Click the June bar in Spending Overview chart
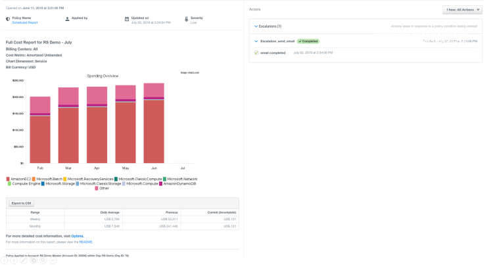Screen dimensions: 493x265 tap(154, 125)
